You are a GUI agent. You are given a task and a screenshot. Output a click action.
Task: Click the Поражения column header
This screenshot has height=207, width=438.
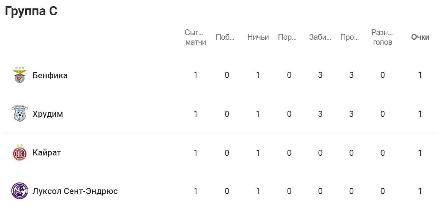pyautogui.click(x=288, y=37)
